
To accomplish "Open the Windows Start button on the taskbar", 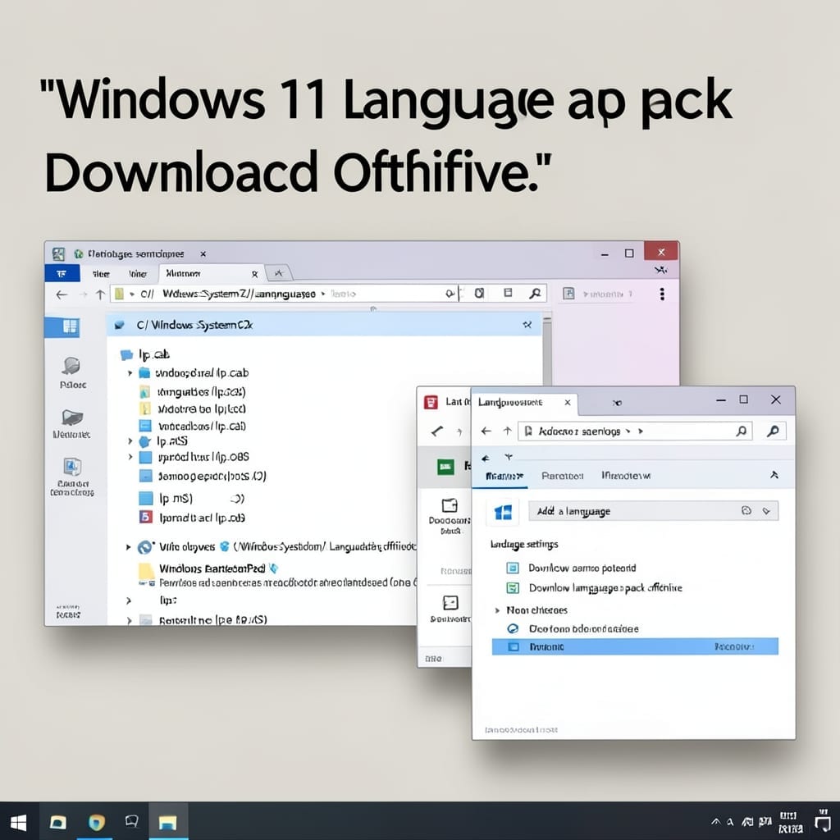I will point(19,823).
